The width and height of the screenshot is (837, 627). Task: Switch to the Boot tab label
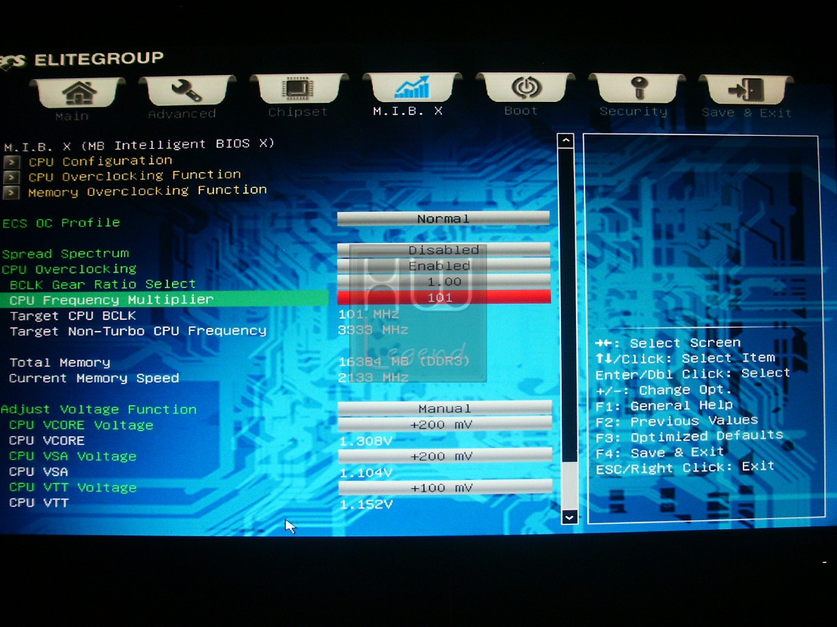tap(521, 111)
